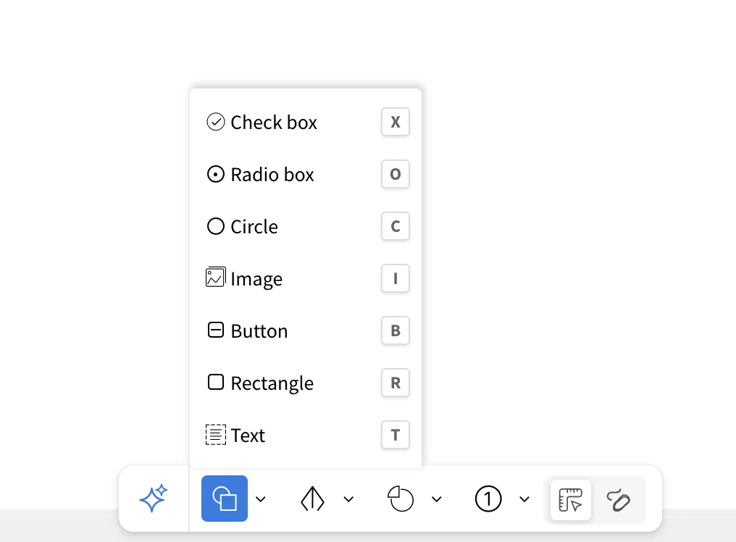This screenshot has height=542, width=736.
Task: Expand the Shapes tool dropdown
Action: 261,499
